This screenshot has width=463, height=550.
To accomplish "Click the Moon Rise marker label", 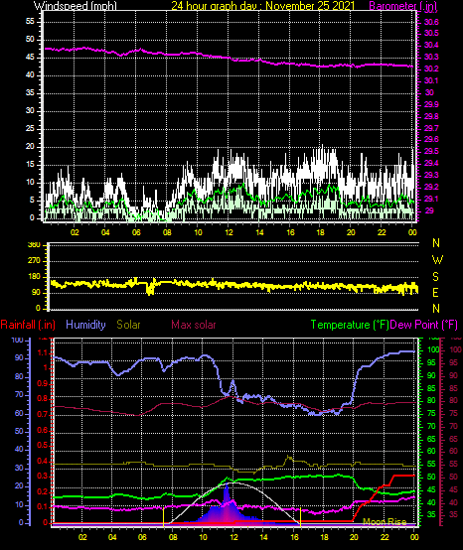I will point(385,521).
